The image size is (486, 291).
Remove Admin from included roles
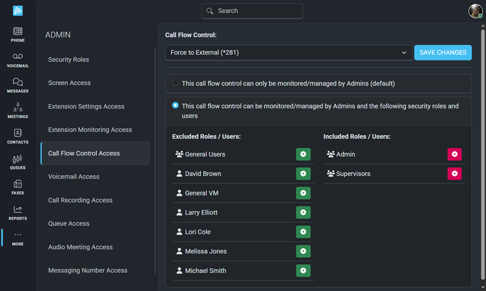pos(454,154)
